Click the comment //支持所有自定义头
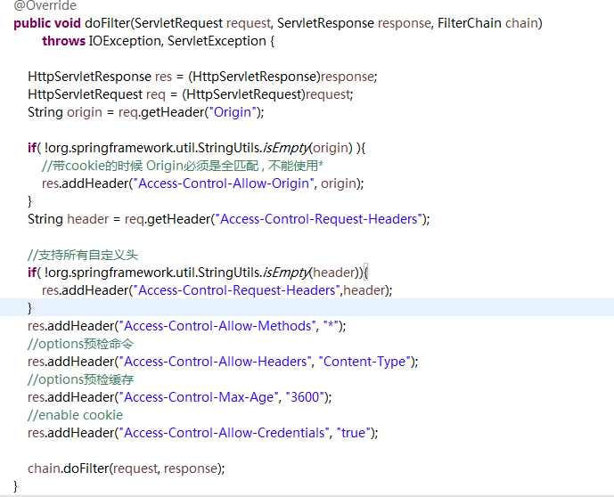 (x=83, y=255)
